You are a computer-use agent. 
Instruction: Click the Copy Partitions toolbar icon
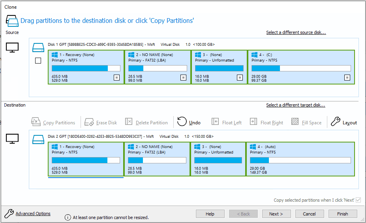pyautogui.click(x=36, y=122)
